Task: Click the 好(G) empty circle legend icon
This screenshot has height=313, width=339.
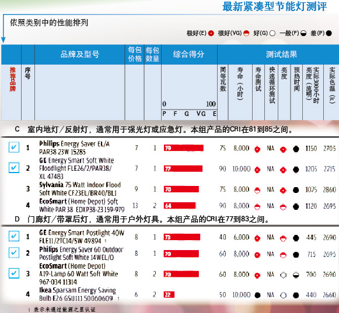Action: [272, 33]
